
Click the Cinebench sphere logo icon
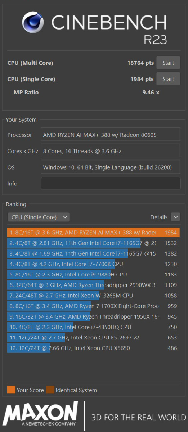(x=33, y=22)
